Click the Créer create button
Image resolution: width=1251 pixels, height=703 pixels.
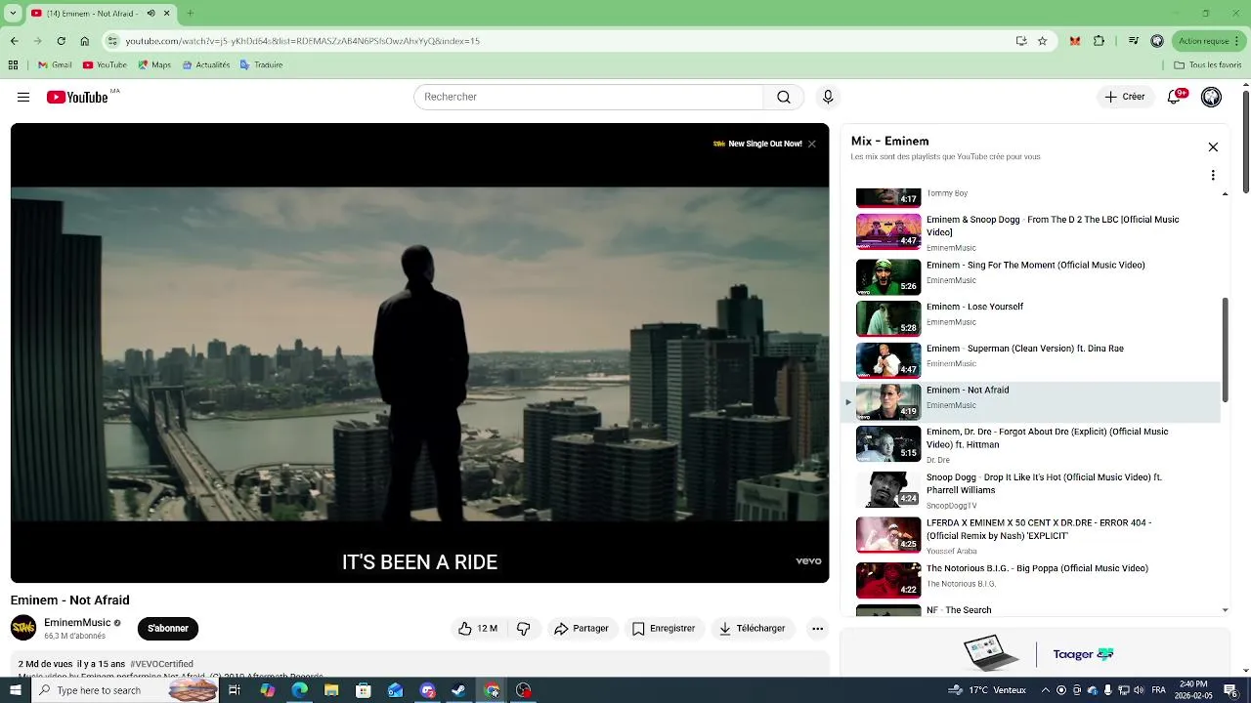(x=1125, y=97)
